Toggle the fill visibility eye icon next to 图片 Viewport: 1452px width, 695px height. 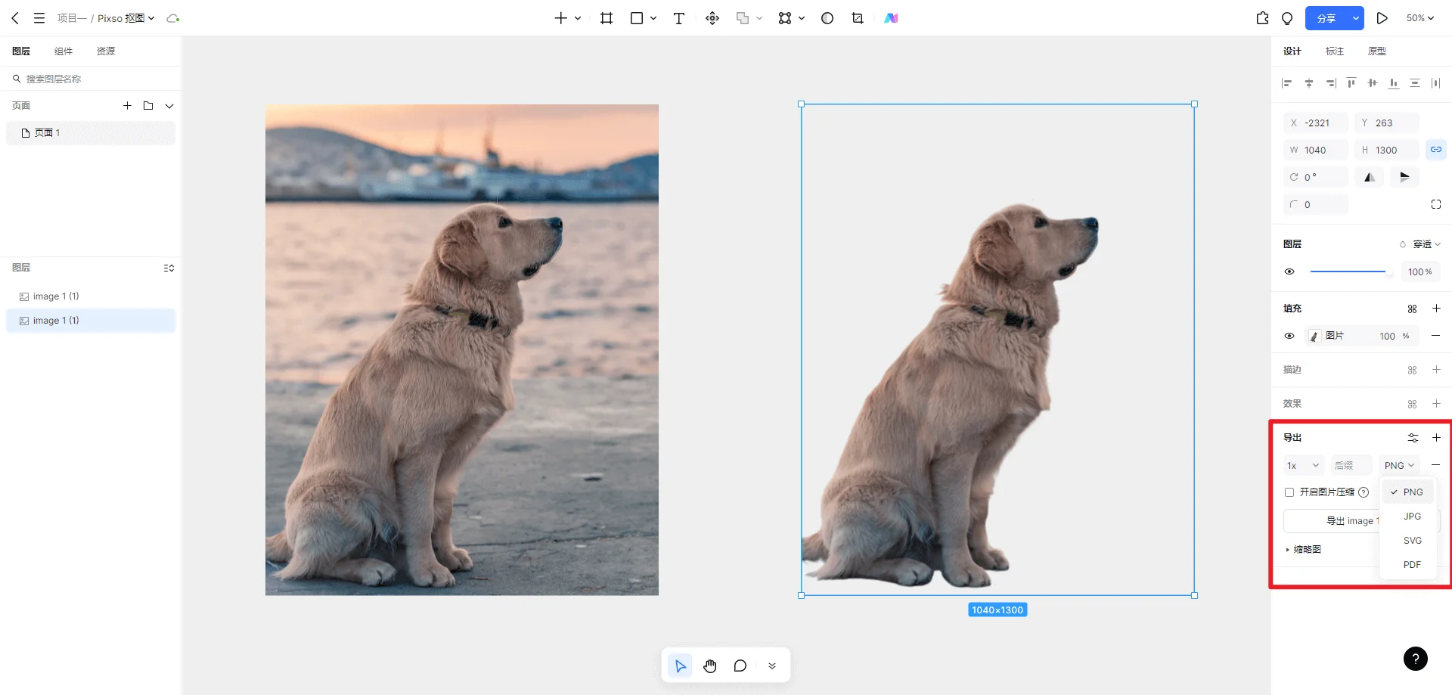(1289, 336)
